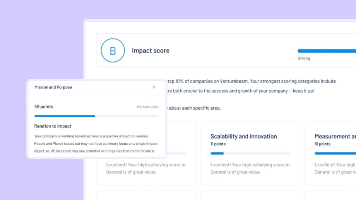Screen dimensions: 356x200
Task: Click the Strong impact score progress bar
Action: [x=327, y=51]
